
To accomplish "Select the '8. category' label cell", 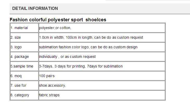I will coord(24,95).
